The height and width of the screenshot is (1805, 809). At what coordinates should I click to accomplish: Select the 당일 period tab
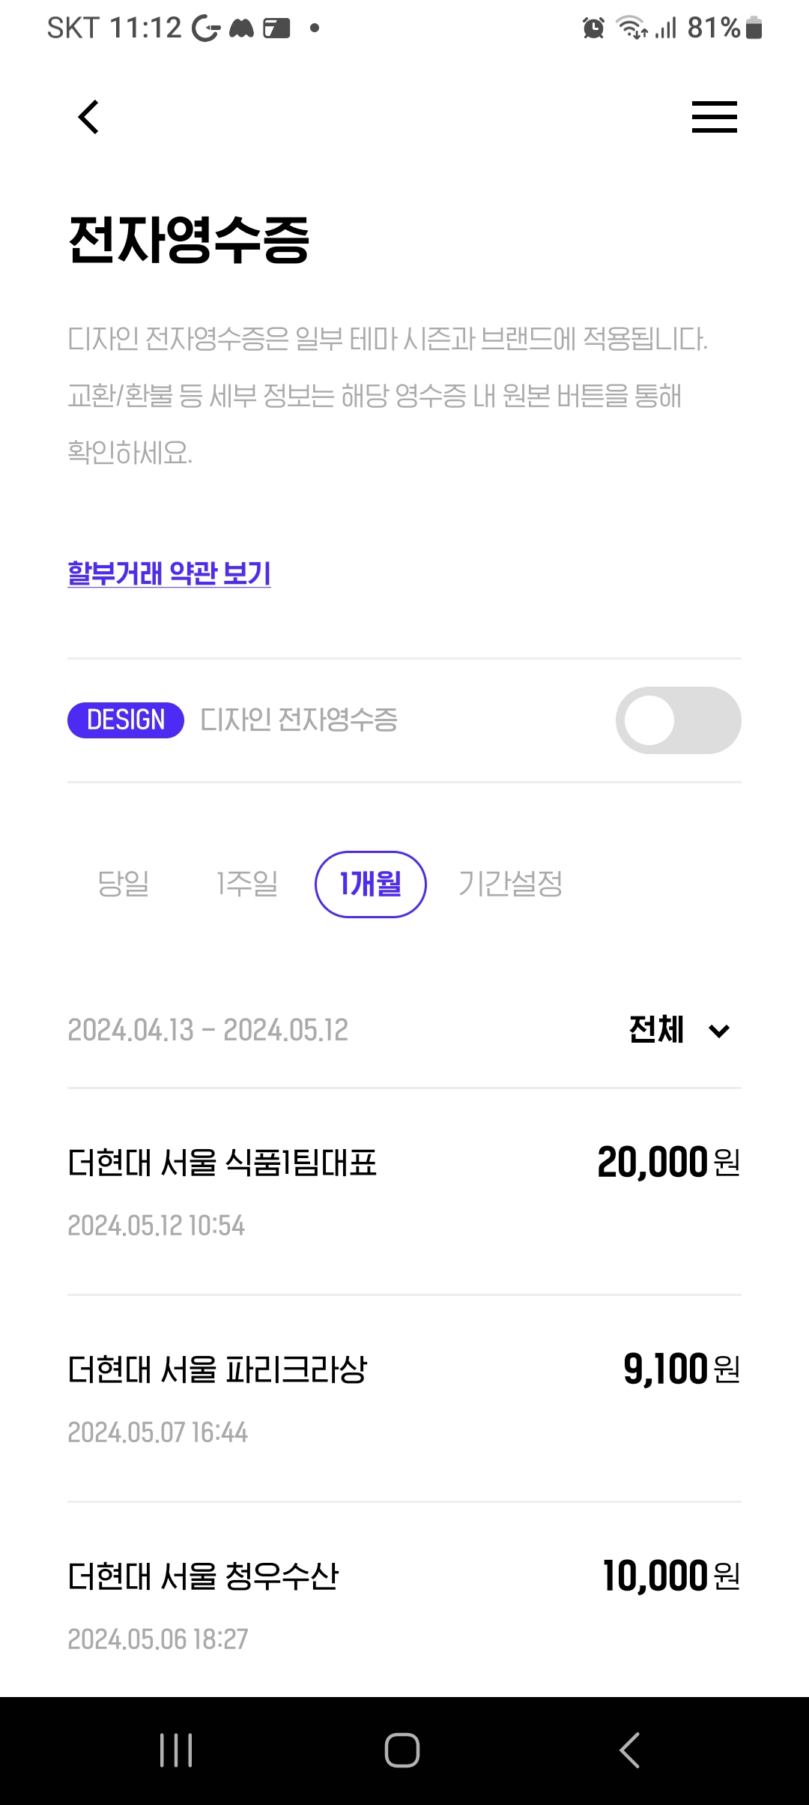tap(124, 885)
